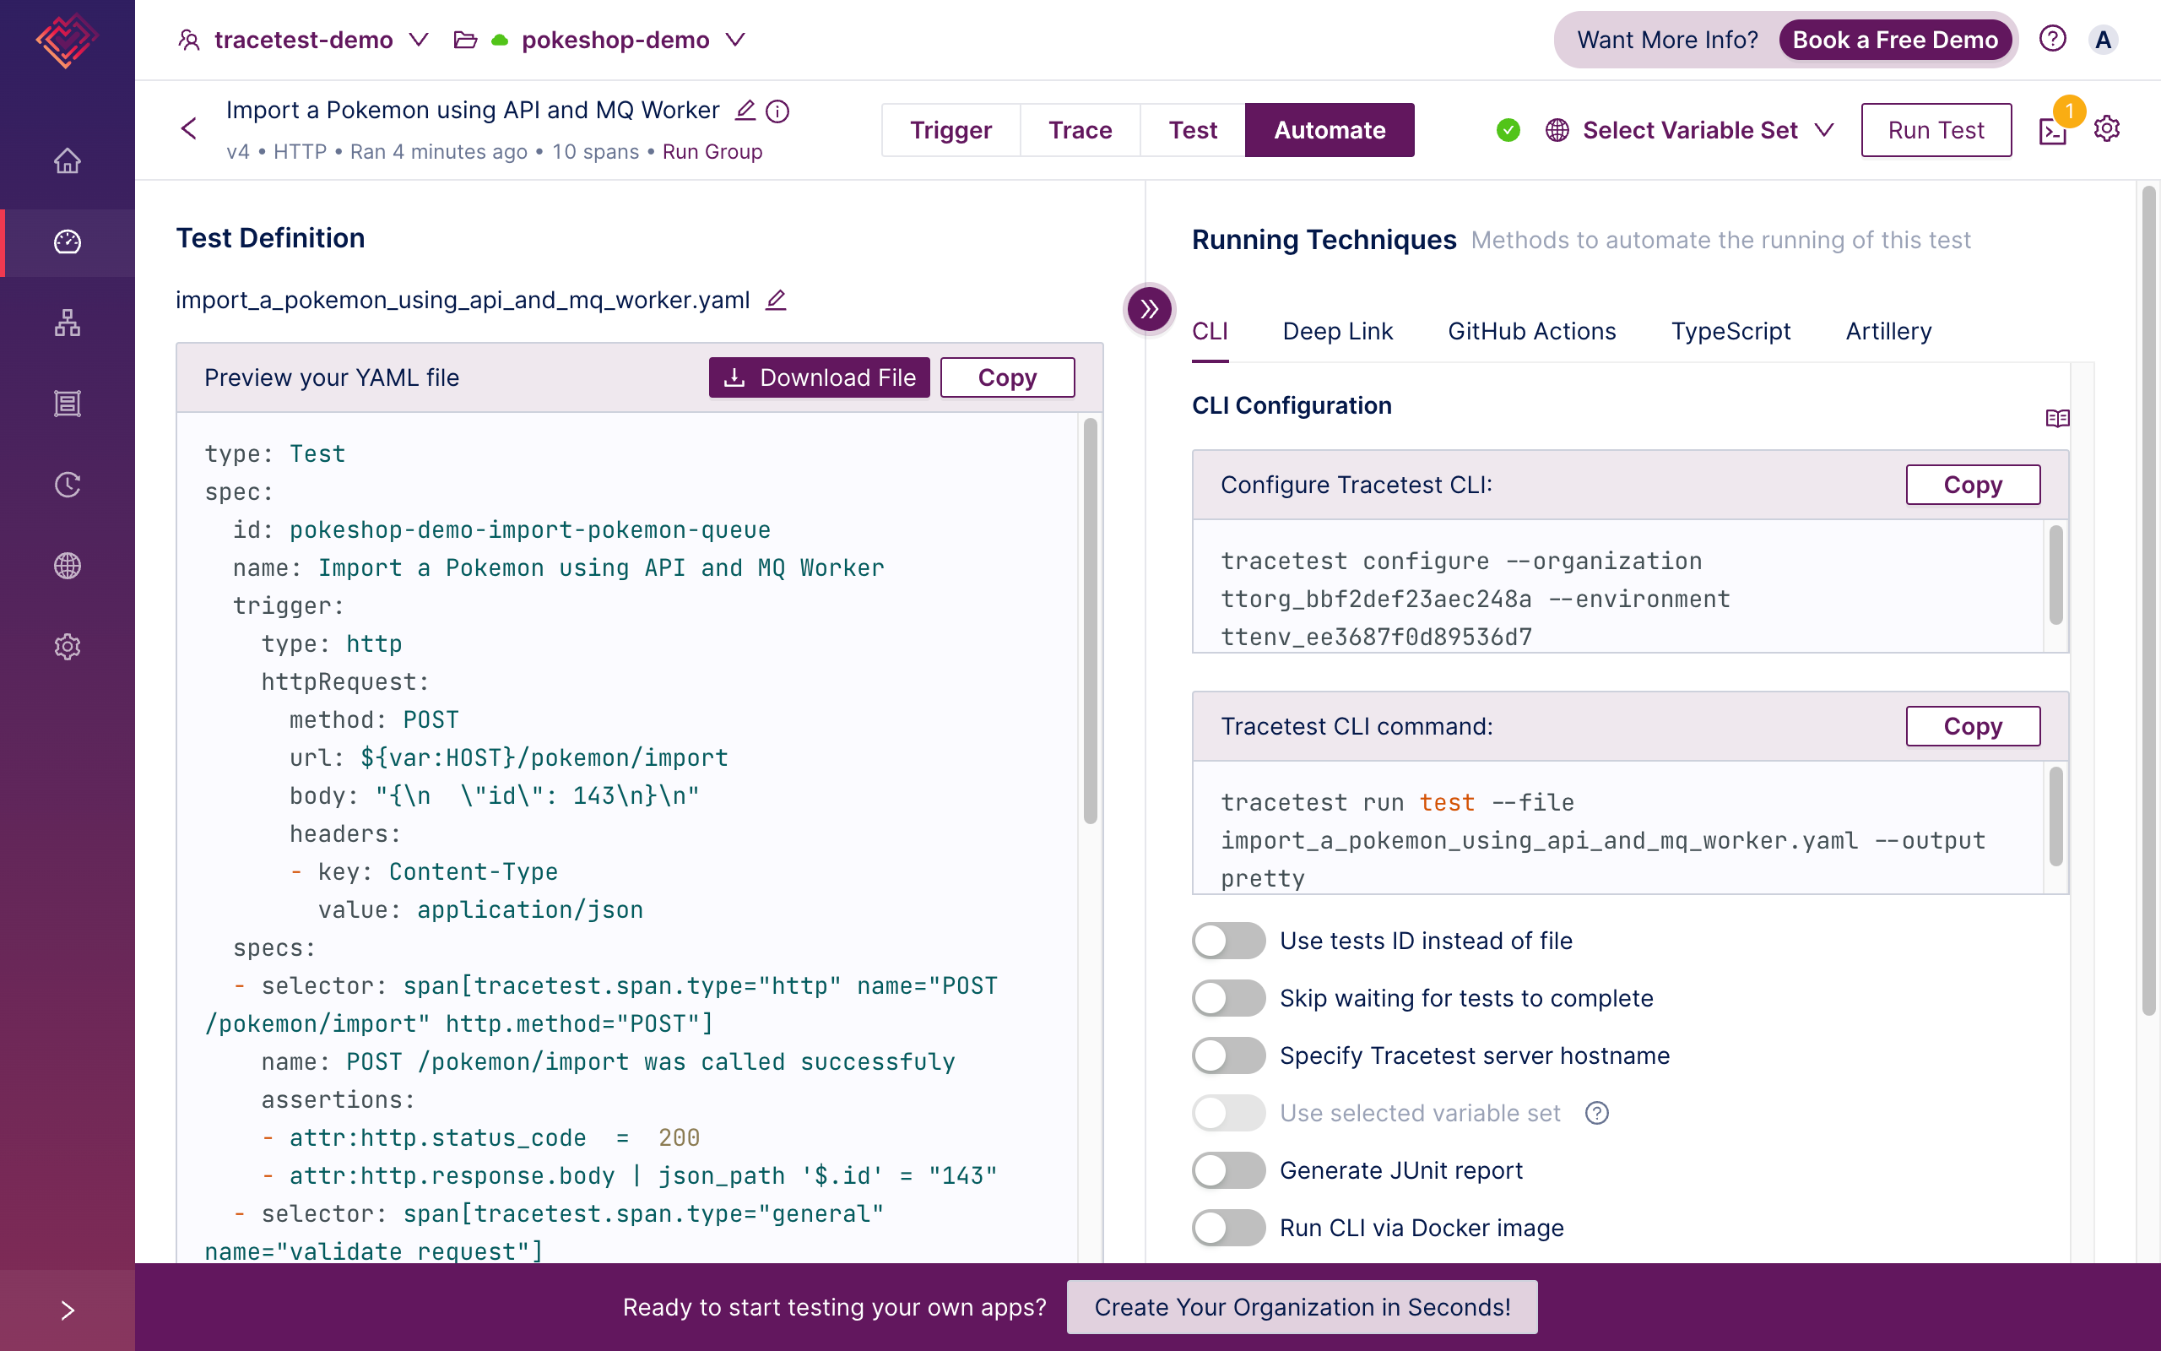
Task: Toggle Generate JUnit report switch
Action: (1228, 1170)
